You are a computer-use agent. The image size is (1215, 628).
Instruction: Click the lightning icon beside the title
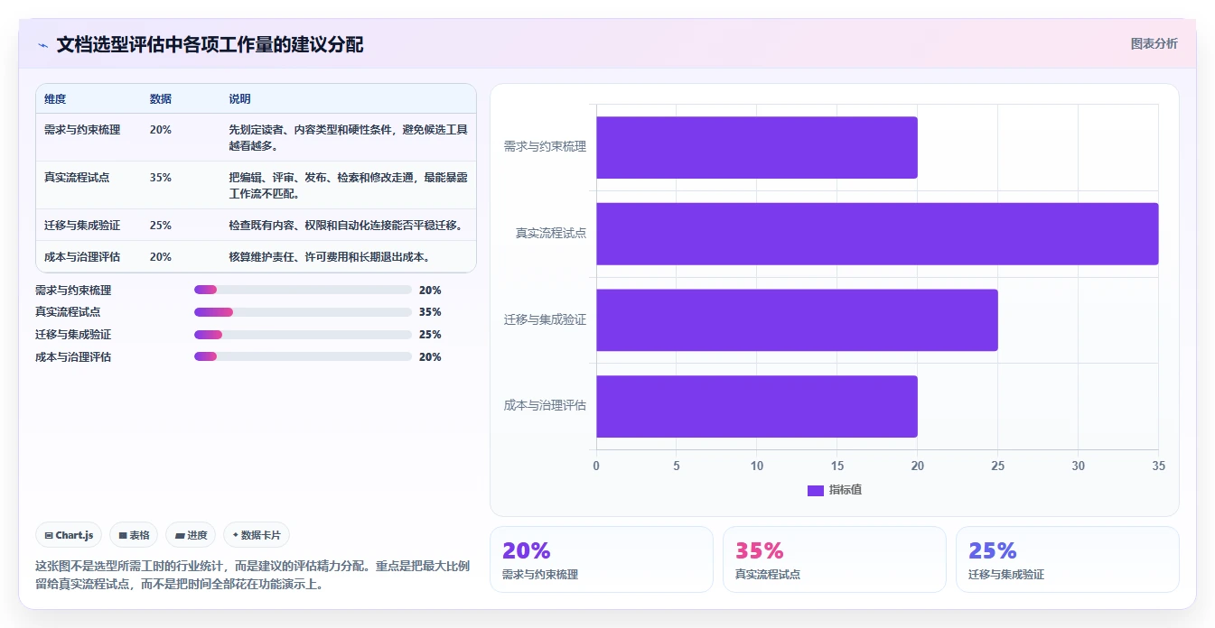42,45
